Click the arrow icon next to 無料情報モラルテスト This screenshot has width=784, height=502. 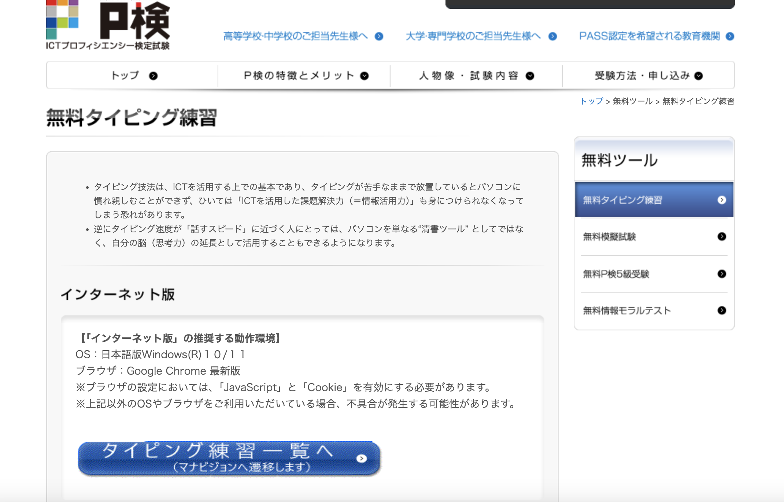point(722,311)
